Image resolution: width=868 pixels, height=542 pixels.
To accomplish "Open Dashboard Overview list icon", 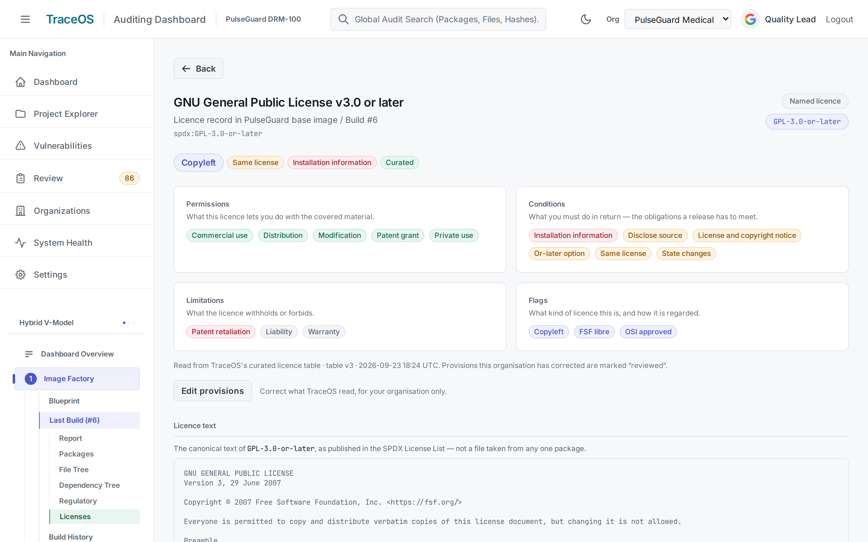I will point(29,354).
